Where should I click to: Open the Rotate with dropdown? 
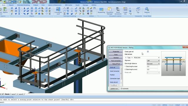[153, 73]
